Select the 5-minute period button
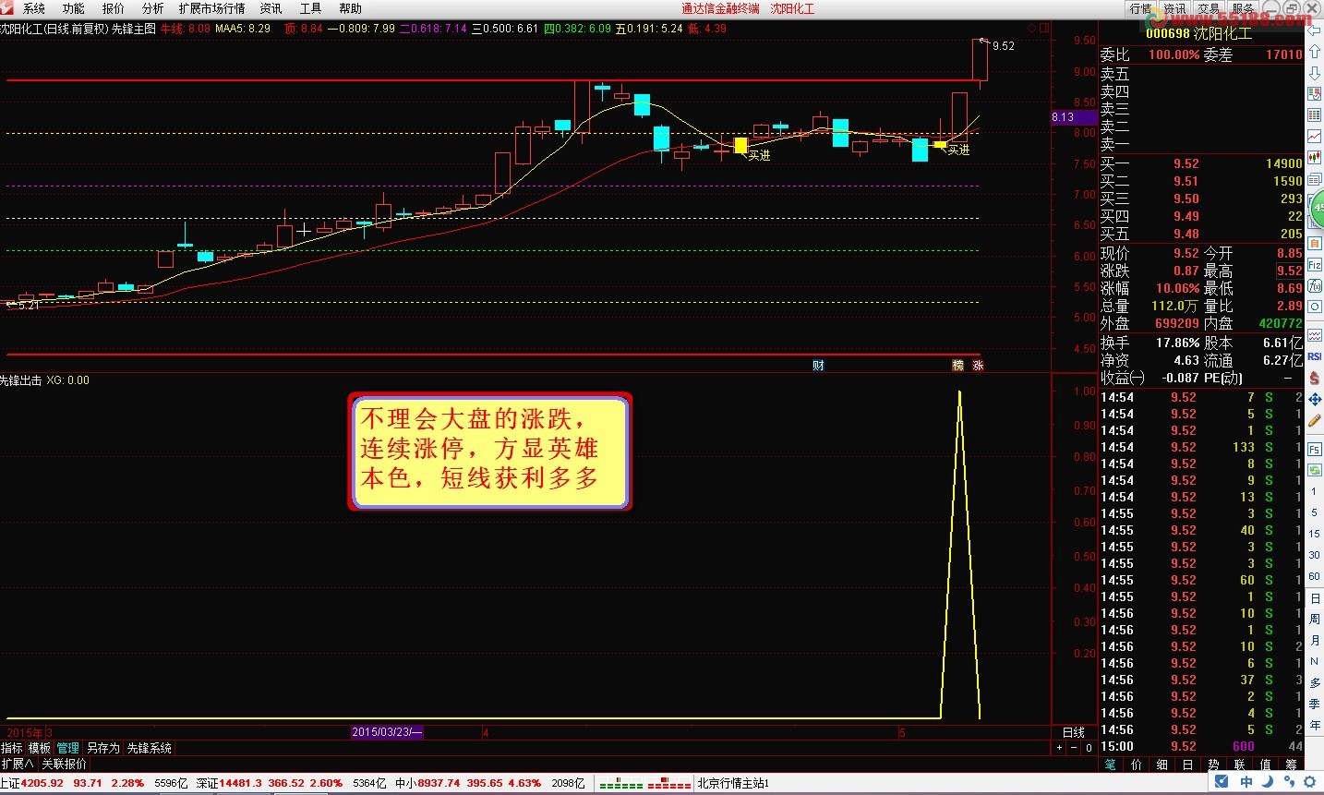 tap(1315, 512)
